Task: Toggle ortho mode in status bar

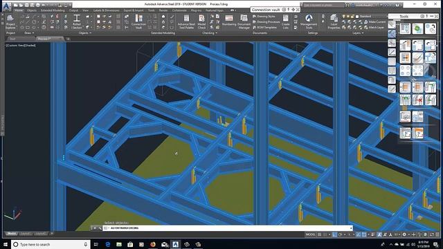Action: point(334,234)
